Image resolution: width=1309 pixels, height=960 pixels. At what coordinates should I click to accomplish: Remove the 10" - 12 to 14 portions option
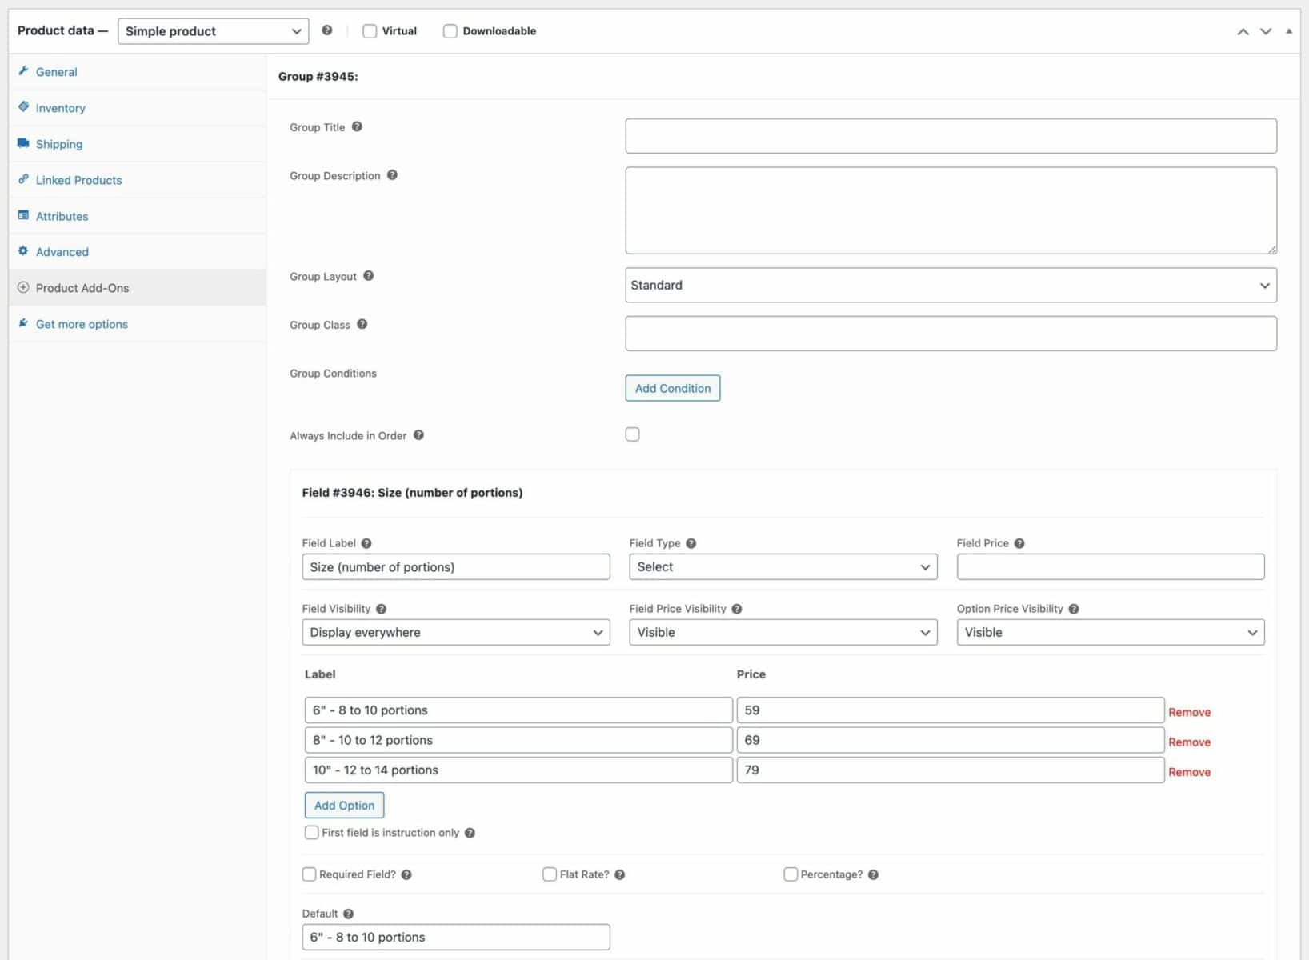1189,772
